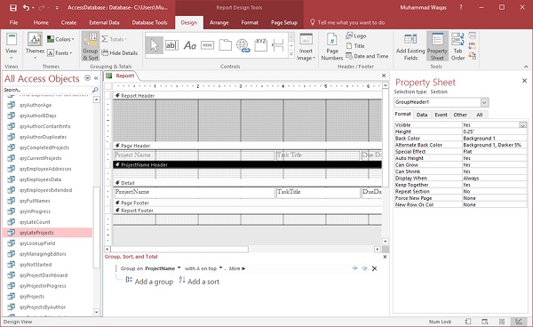
Task: Open the File tab
Action: [x=13, y=22]
